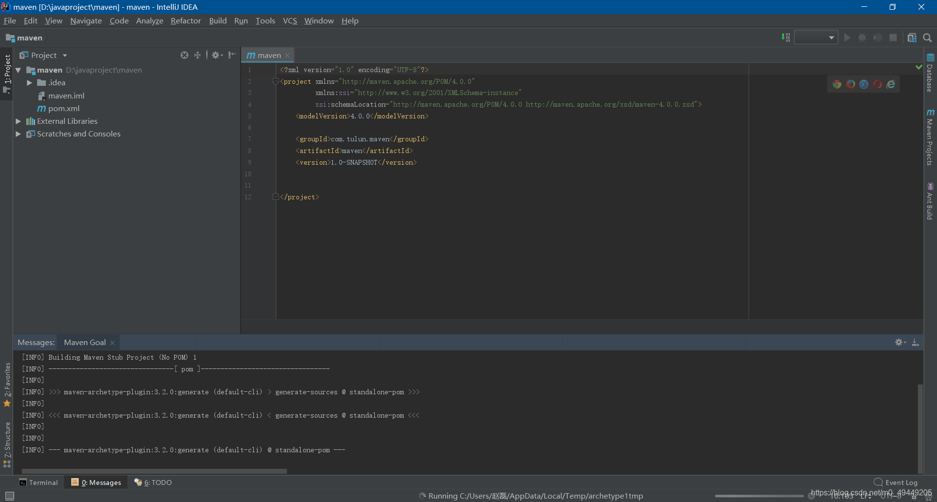
Task: Open run configuration dropdown
Action: (x=816, y=38)
